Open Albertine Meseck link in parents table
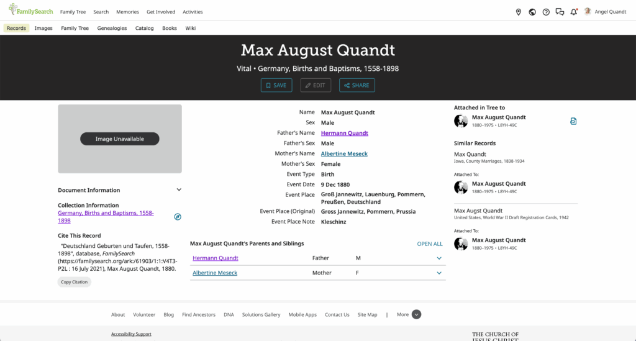The width and height of the screenshot is (636, 341). 215,273
